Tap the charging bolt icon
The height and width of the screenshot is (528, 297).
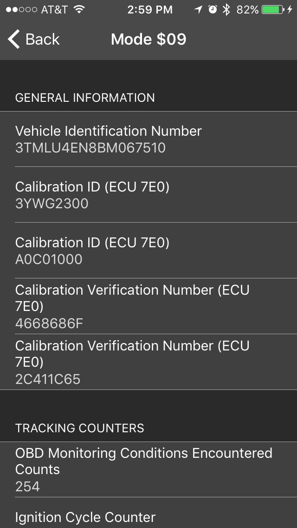(290, 10)
